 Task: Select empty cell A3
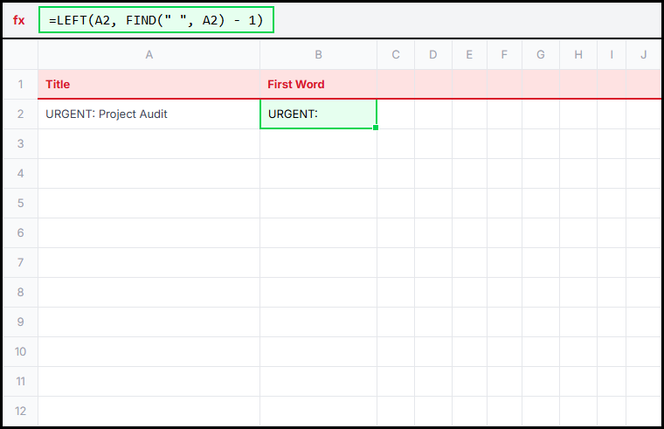pos(149,144)
